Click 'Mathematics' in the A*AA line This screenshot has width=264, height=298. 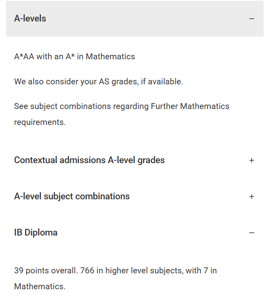pyautogui.click(x=110, y=56)
